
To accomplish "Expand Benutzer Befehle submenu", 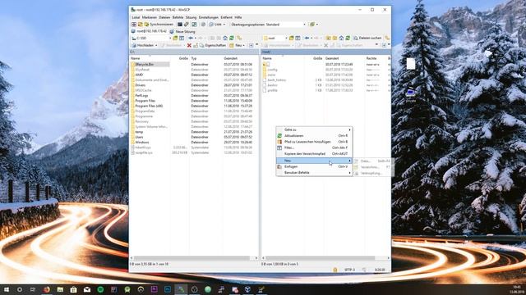I will [314, 173].
